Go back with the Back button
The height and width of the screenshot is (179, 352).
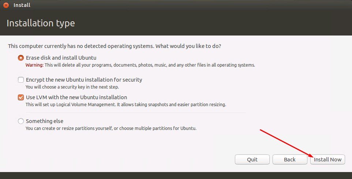tap(289, 160)
